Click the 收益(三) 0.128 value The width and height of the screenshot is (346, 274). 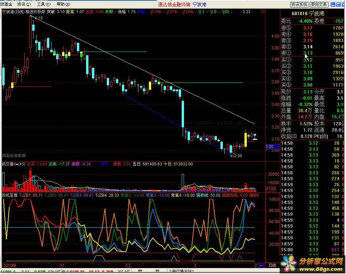point(306,136)
